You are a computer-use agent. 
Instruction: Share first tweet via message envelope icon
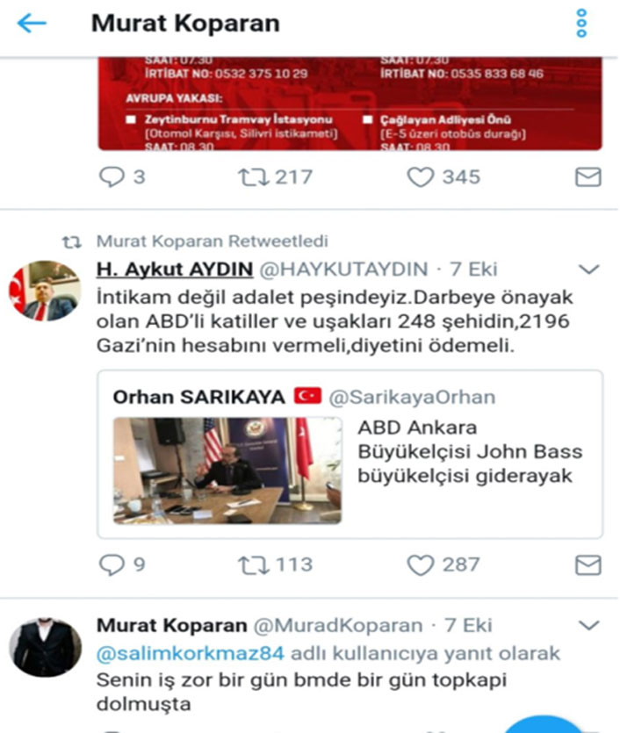pyautogui.click(x=588, y=177)
